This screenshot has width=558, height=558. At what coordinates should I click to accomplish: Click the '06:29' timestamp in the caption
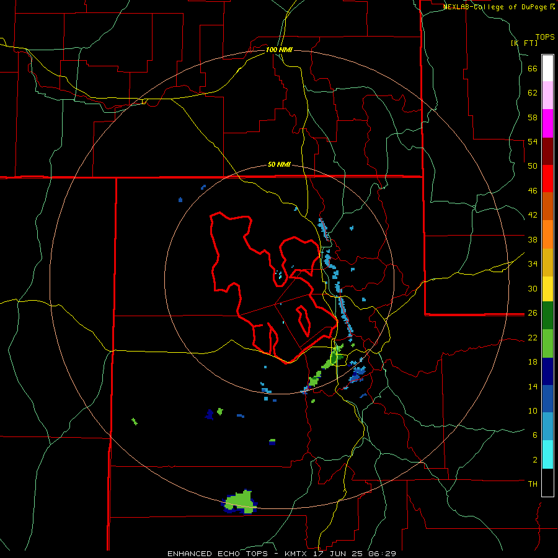(383, 554)
